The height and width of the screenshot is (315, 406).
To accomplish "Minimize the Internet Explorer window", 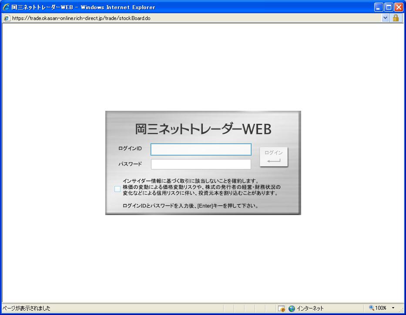I will point(379,7).
